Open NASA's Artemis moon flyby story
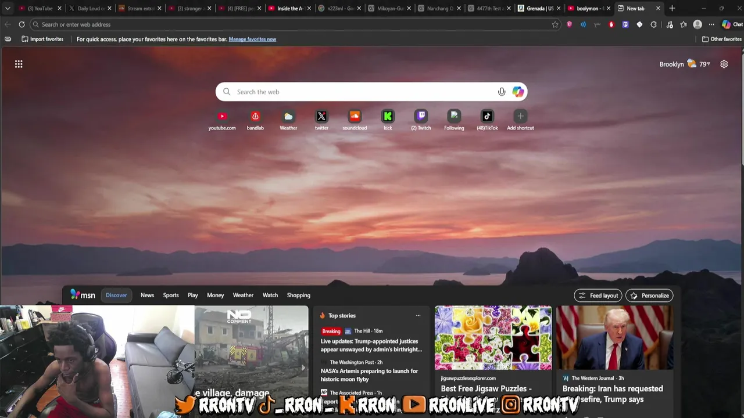 (369, 375)
